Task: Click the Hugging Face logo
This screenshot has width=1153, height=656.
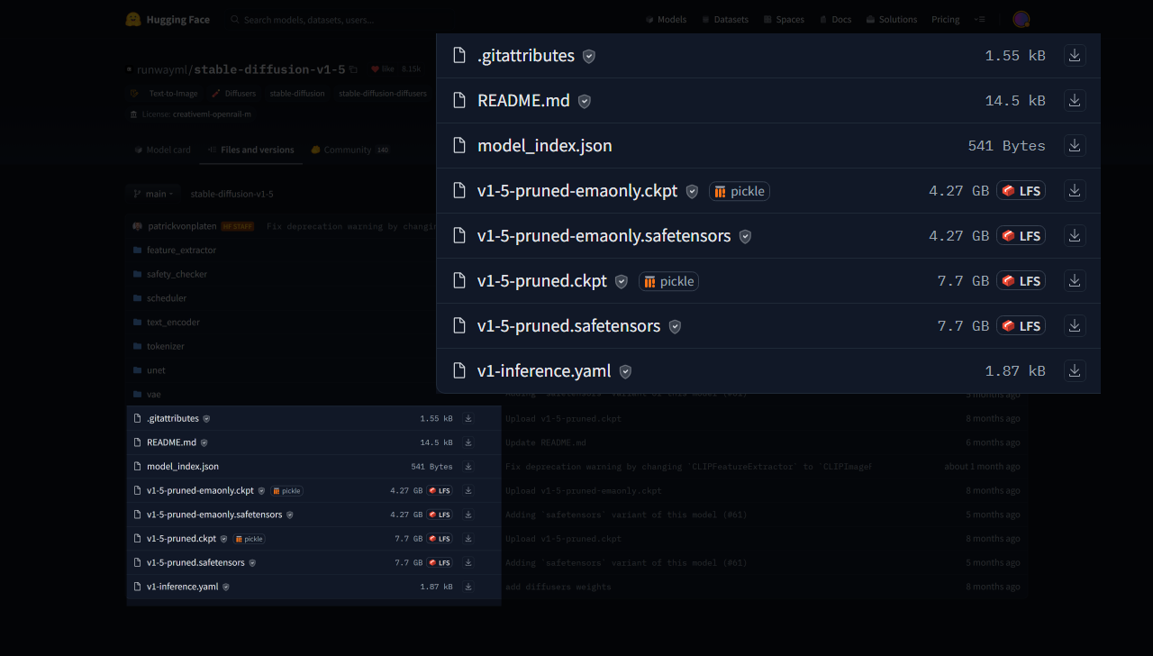Action: tap(168, 19)
